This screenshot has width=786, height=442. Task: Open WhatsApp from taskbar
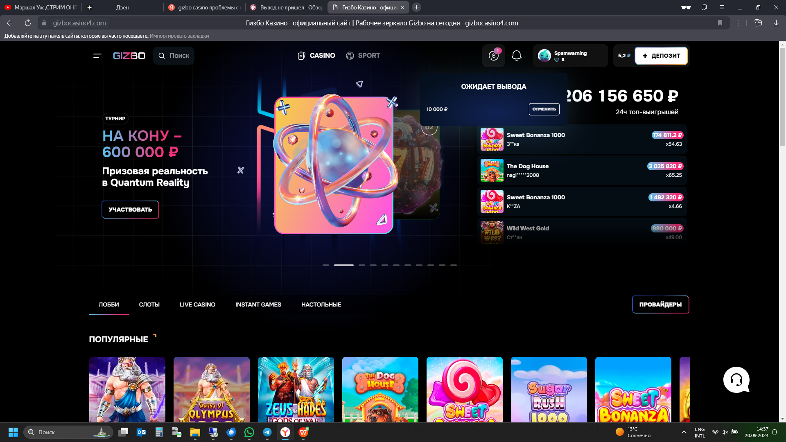coord(249,432)
